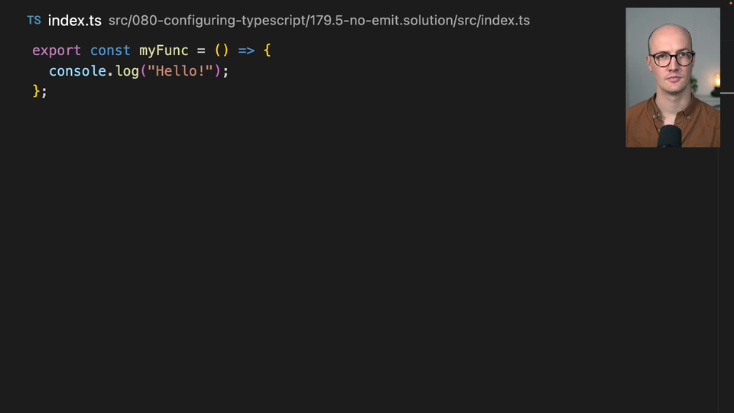Place the cursor on the const keyword

(x=110, y=50)
